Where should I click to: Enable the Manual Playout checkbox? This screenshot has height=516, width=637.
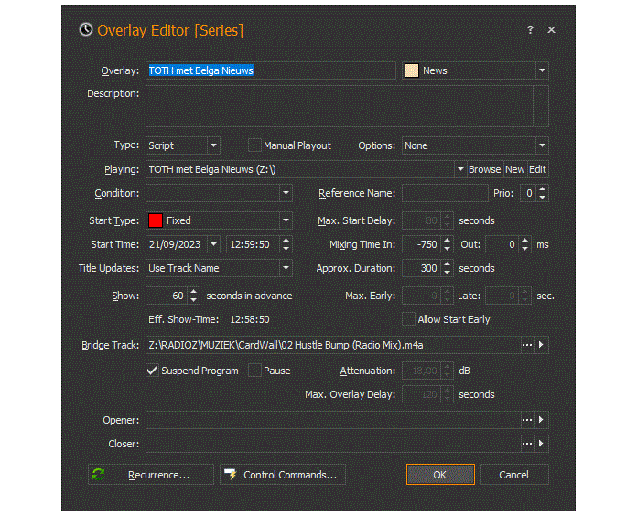(255, 145)
